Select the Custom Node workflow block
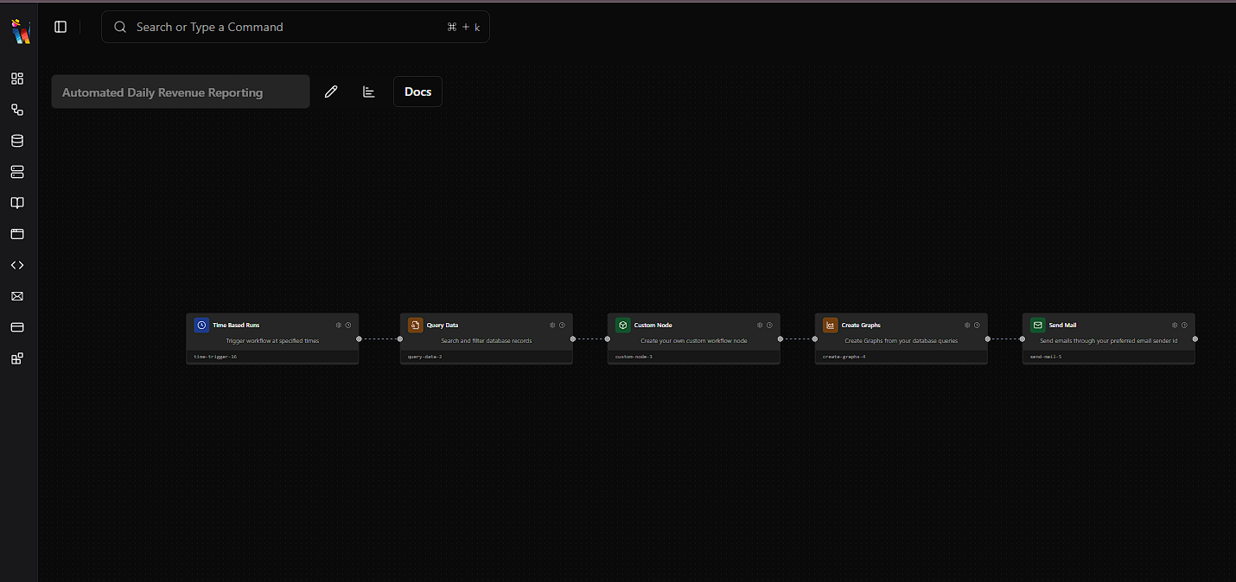 pyautogui.click(x=693, y=338)
